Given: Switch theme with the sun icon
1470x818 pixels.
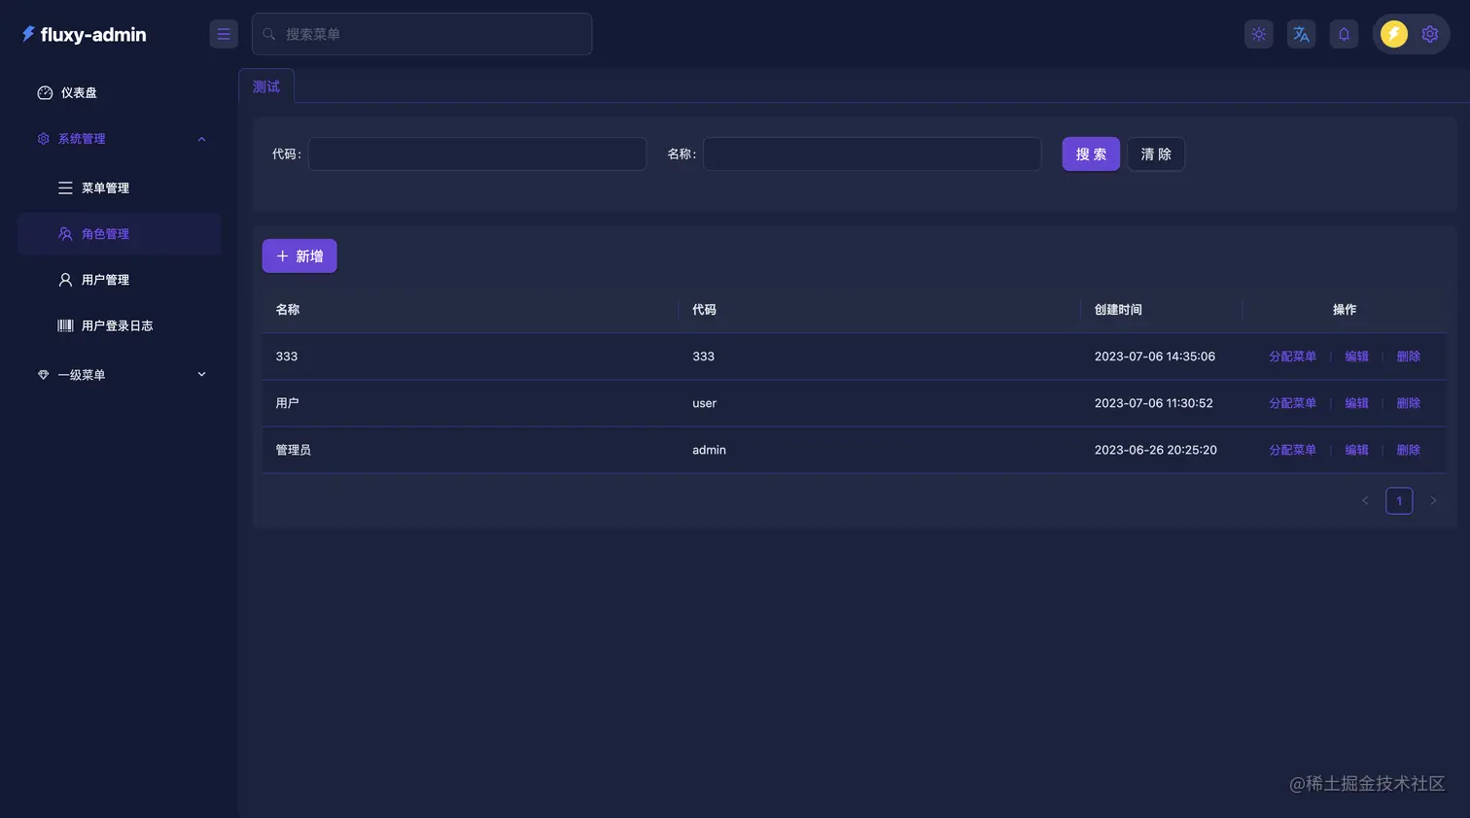Looking at the screenshot, I should point(1259,34).
